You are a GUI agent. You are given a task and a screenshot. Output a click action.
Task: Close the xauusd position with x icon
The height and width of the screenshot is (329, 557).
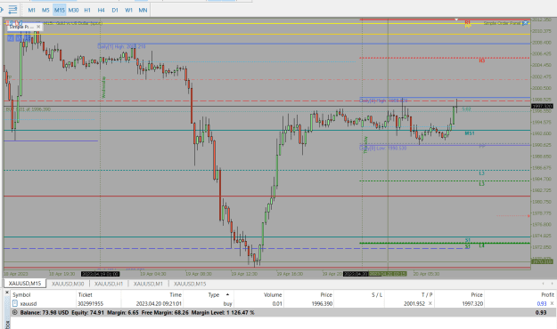point(552,303)
